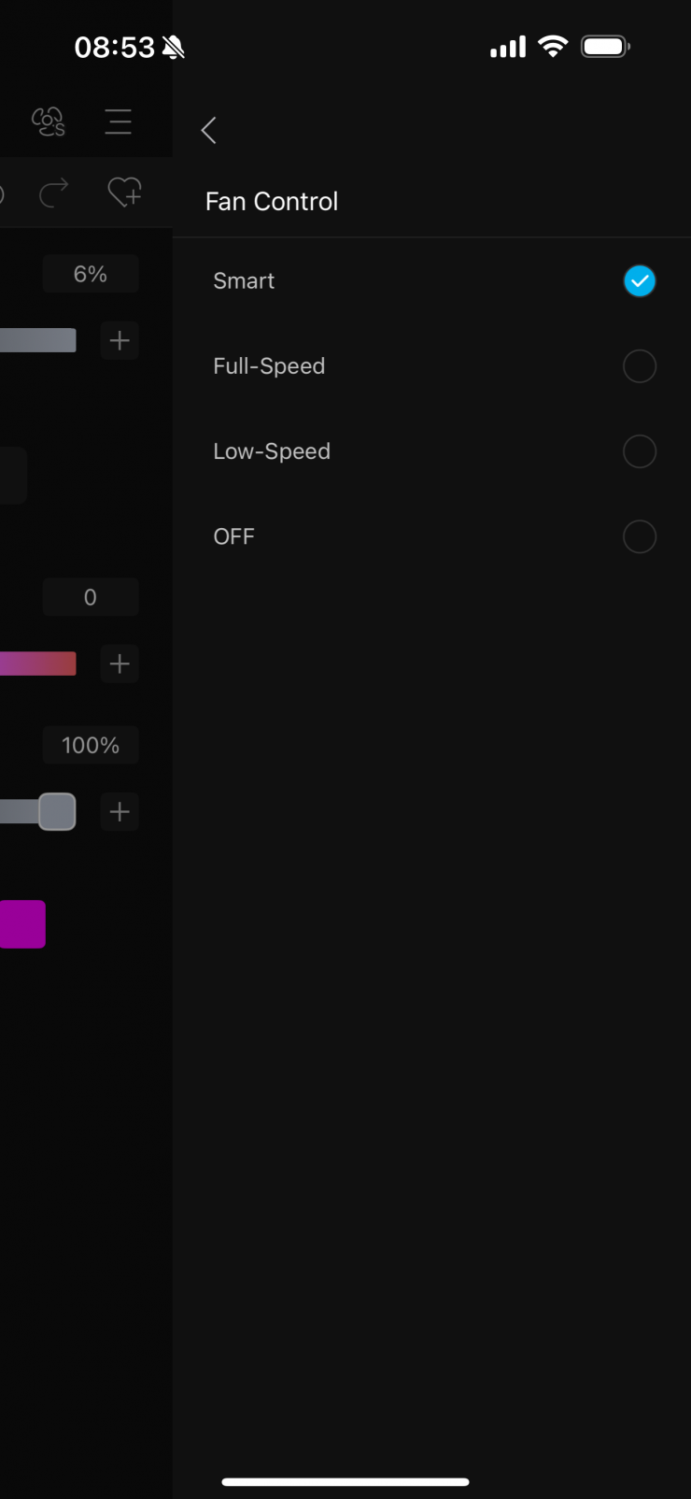This screenshot has width=691, height=1499.
Task: Tap the 100% slider handle
Action: pos(57,811)
